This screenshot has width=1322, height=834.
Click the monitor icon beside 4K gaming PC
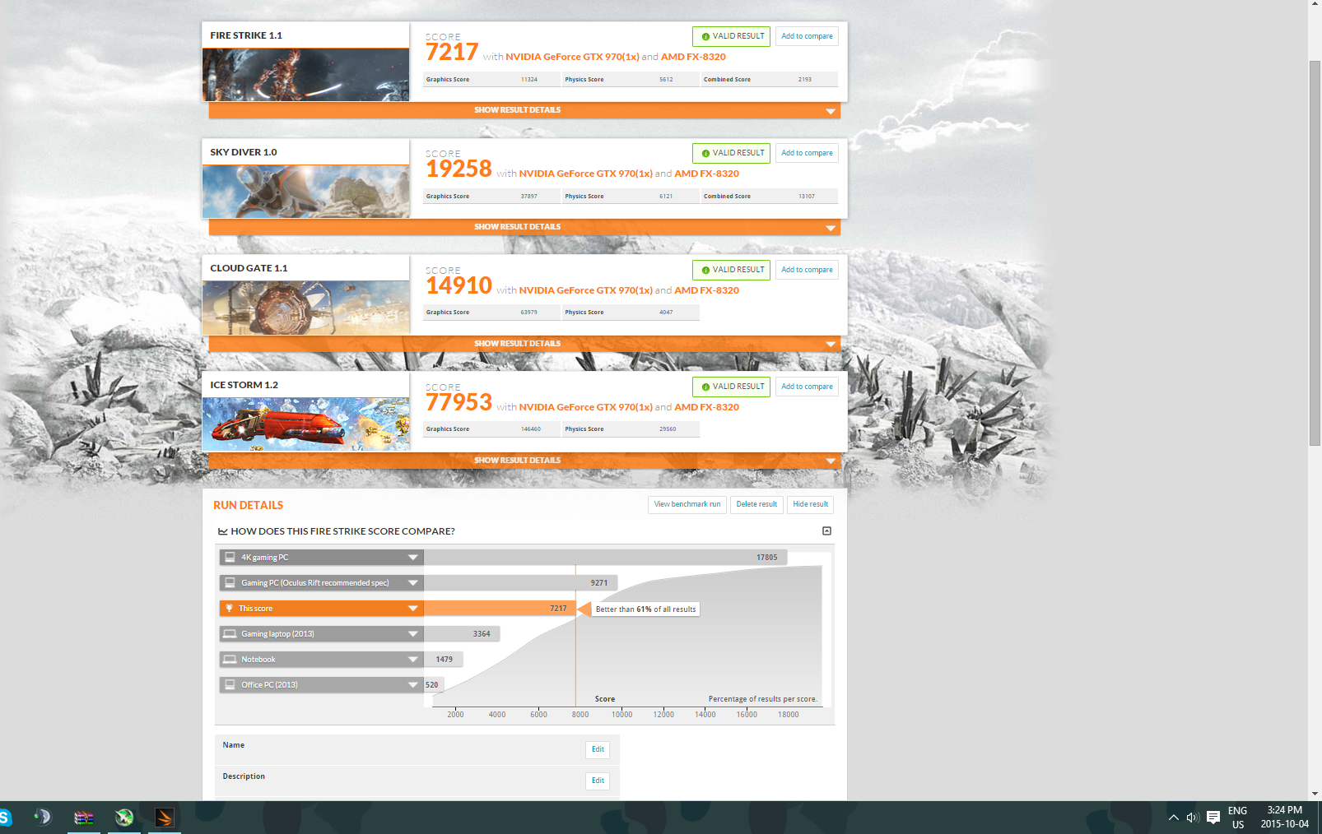point(230,557)
